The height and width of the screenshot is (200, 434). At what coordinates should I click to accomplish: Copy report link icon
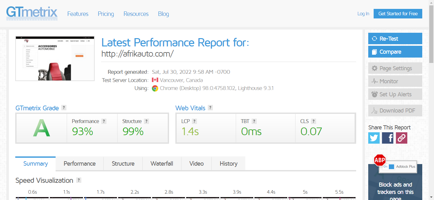click(x=401, y=138)
